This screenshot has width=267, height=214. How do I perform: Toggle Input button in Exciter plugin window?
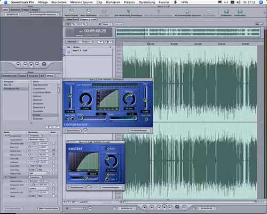(x=107, y=149)
